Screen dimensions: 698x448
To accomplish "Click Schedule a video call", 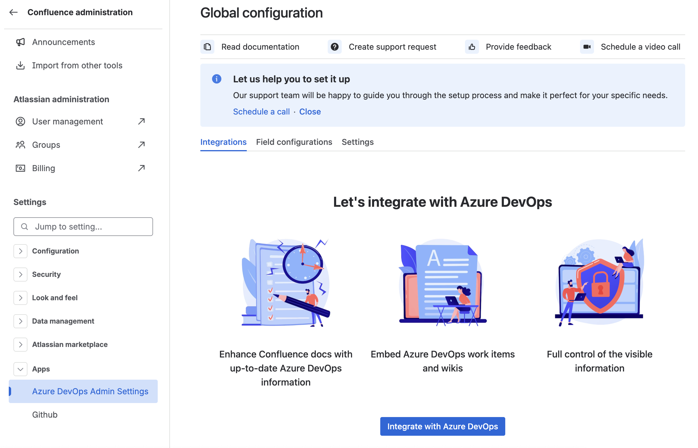I will point(641,47).
